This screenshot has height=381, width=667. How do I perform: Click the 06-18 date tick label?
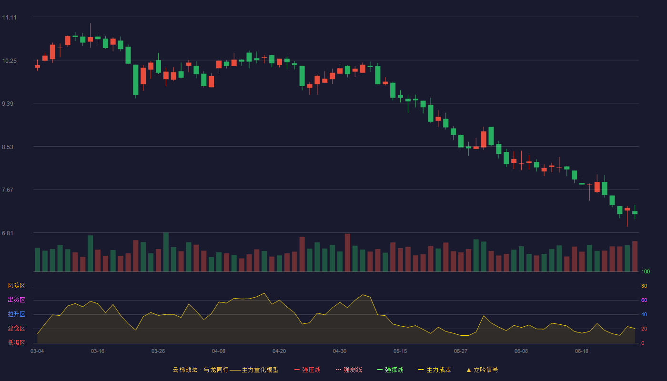tap(582, 351)
